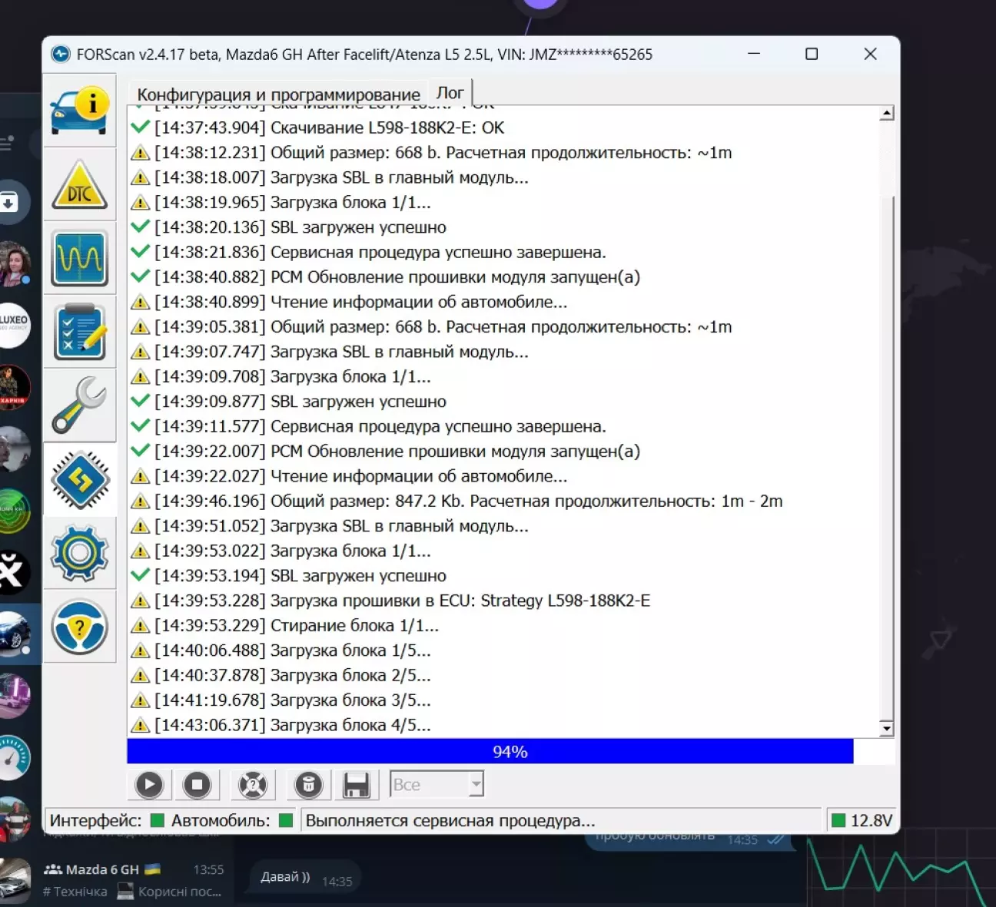Select the "Лог" tab
996x907 pixels.
[450, 93]
